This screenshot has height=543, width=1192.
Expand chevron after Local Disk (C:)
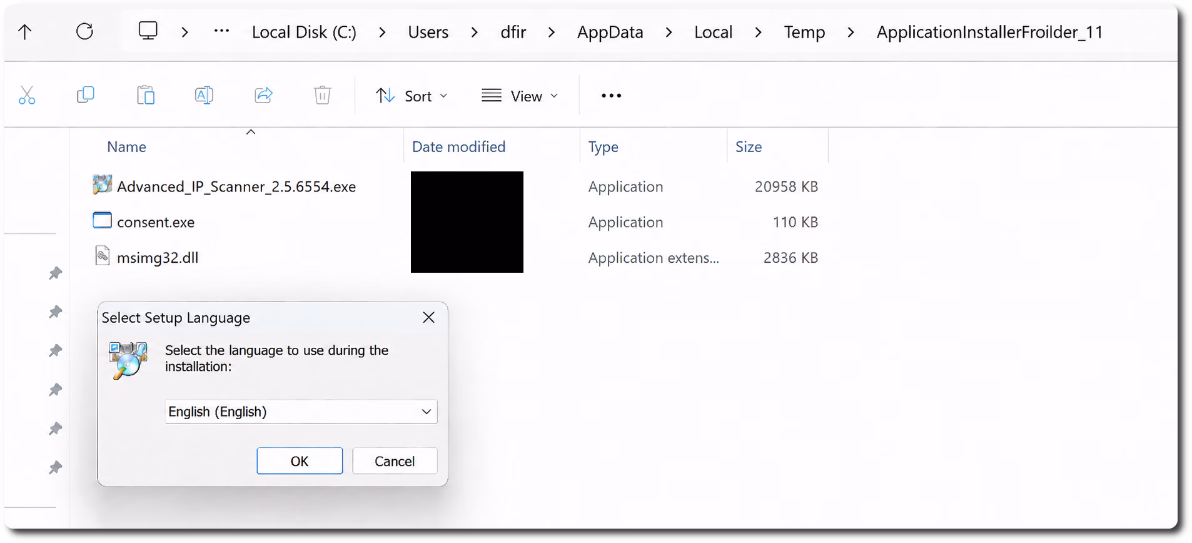pos(382,32)
